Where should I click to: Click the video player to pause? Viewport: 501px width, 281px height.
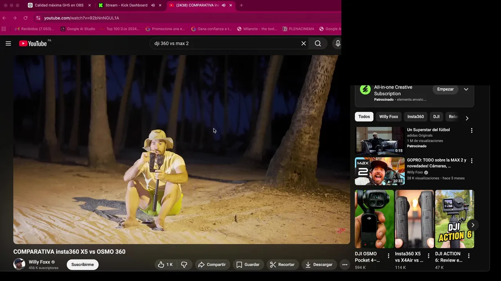coord(182,149)
